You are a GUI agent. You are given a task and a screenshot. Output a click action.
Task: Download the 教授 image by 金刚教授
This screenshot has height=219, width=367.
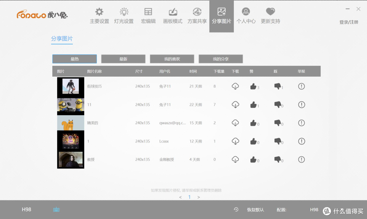(x=235, y=159)
